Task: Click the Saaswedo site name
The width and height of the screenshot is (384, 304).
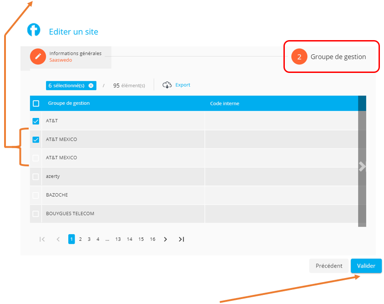Action: click(x=61, y=60)
